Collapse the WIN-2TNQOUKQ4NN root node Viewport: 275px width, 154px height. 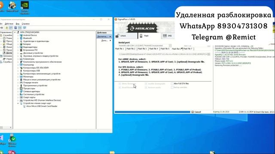(15, 33)
